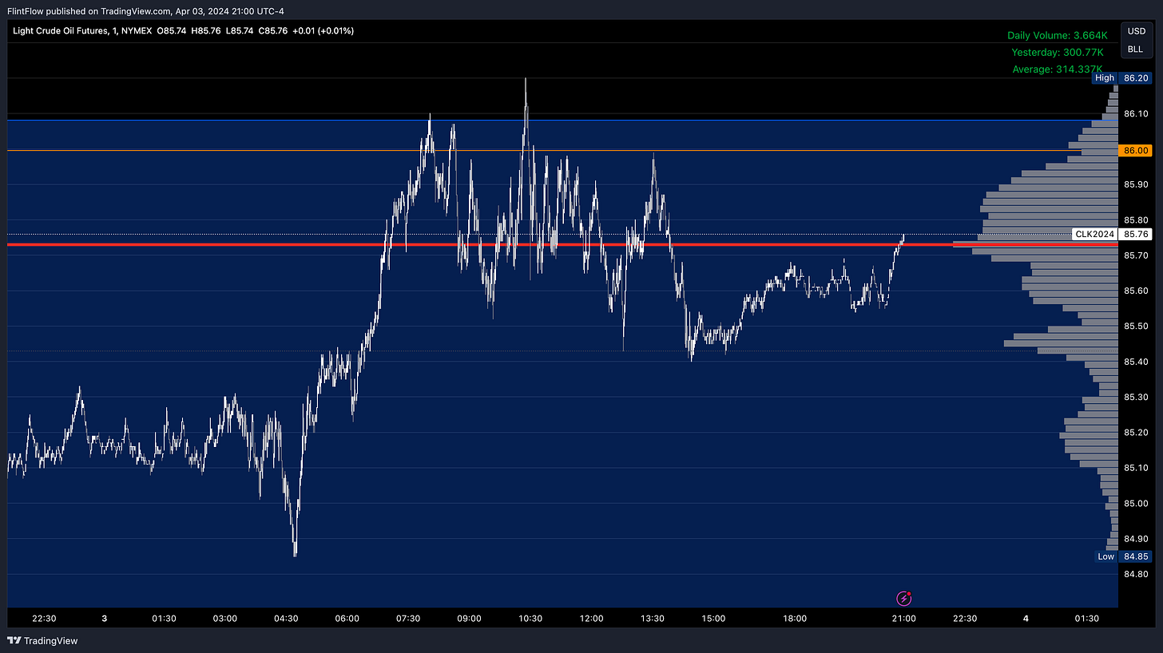Screen dimensions: 1163x653
Task: Click the Low 84.85 price marker
Action: click(x=1122, y=556)
